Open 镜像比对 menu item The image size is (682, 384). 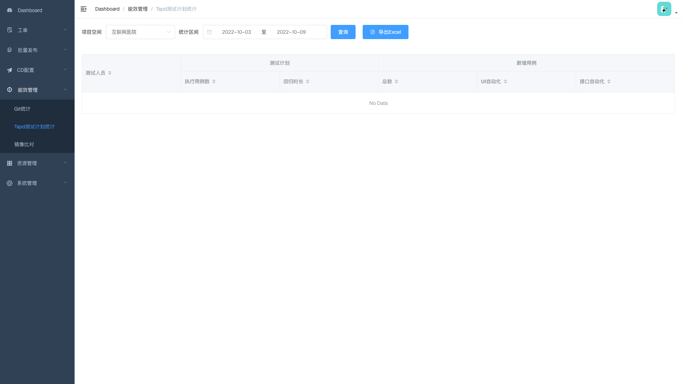24,144
